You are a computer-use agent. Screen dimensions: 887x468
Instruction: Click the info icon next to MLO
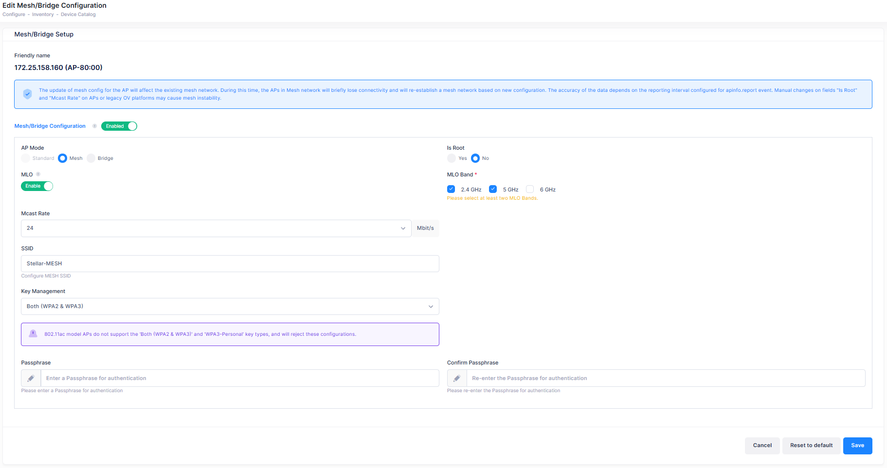pyautogui.click(x=38, y=174)
